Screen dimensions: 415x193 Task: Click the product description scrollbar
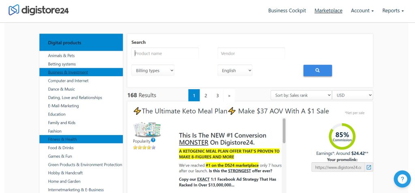[284, 131]
